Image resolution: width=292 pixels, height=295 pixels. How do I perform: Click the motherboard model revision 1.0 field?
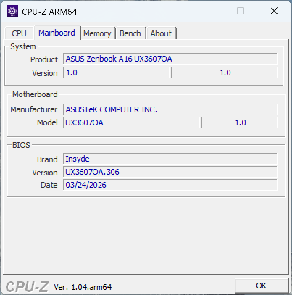[x=239, y=122]
